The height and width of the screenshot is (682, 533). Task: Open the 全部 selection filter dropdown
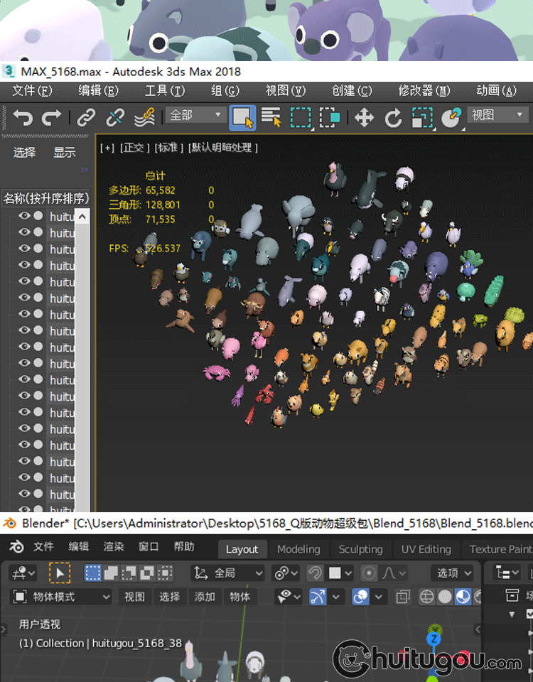(196, 115)
